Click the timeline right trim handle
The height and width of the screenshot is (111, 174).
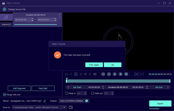point(170,81)
